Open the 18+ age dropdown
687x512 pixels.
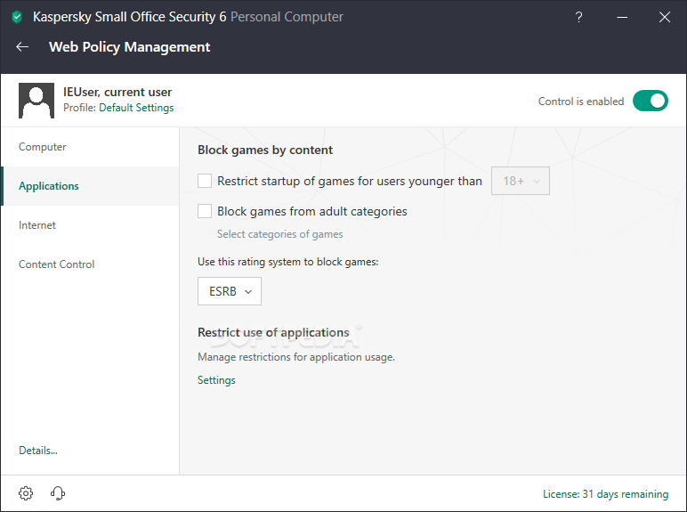click(x=520, y=181)
